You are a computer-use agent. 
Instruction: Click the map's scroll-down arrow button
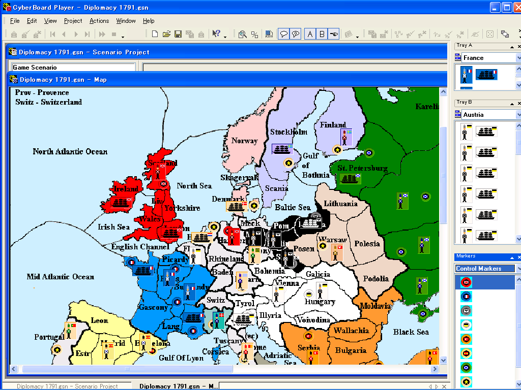tap(443, 360)
